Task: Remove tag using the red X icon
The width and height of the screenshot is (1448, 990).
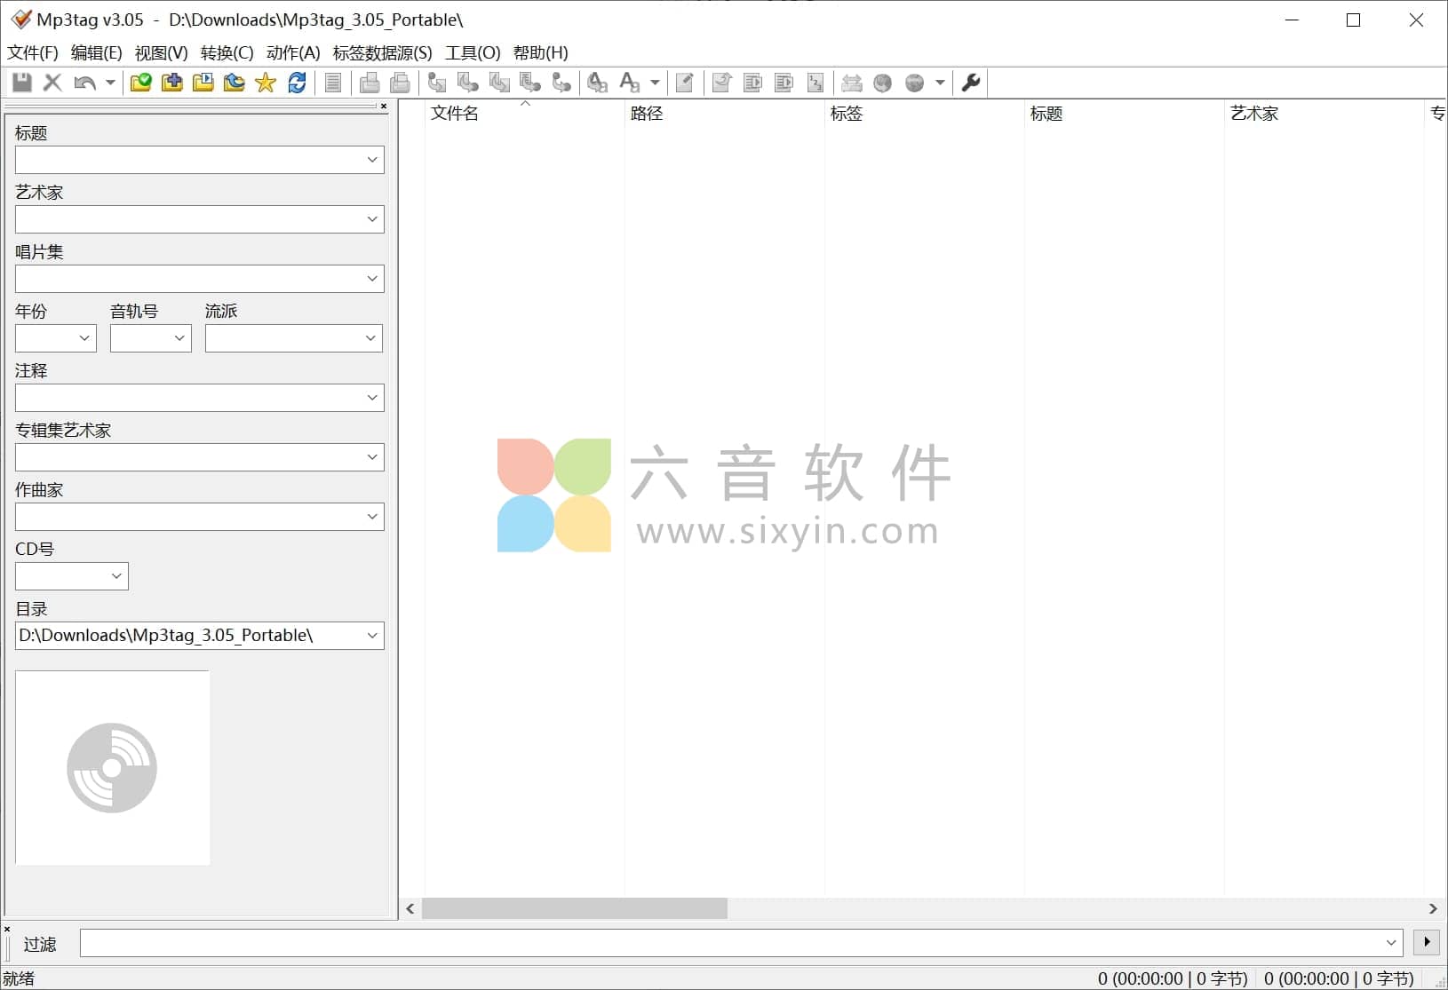Action: coord(52,83)
